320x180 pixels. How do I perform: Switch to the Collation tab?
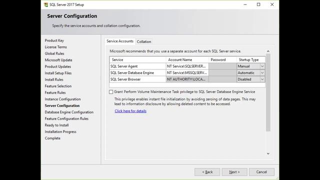tap(144, 41)
